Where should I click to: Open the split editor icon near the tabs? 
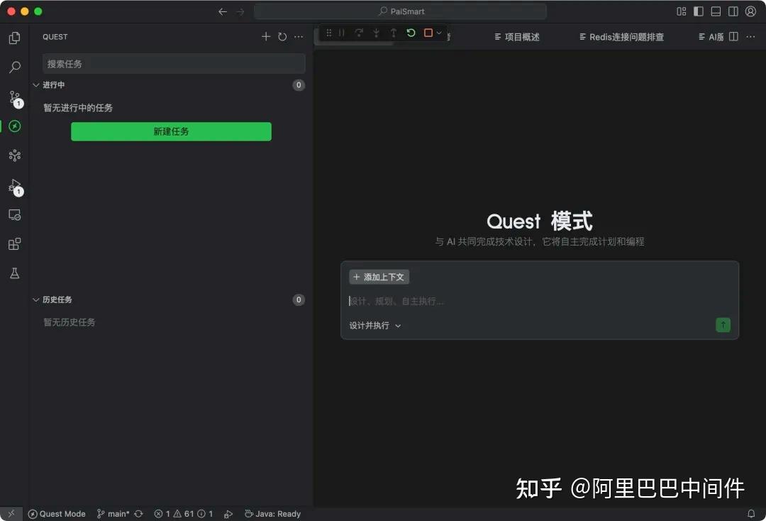735,37
